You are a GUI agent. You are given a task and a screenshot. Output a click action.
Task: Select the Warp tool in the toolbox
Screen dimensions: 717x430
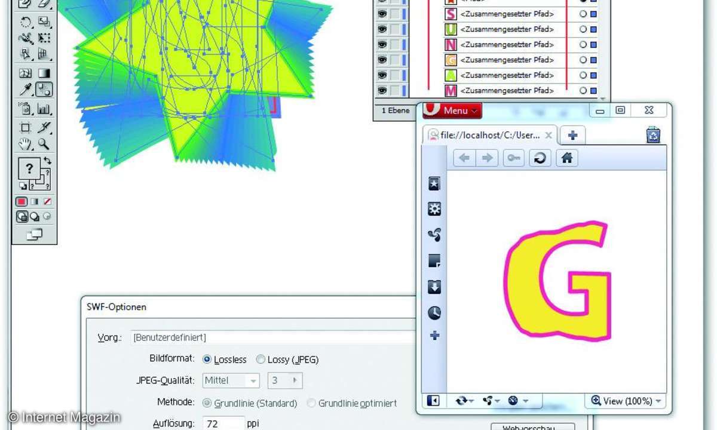click(x=26, y=38)
